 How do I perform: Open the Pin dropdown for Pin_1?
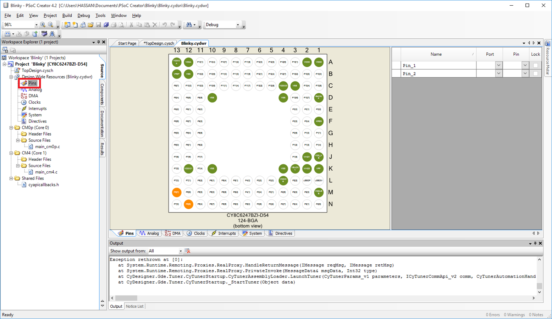point(525,65)
